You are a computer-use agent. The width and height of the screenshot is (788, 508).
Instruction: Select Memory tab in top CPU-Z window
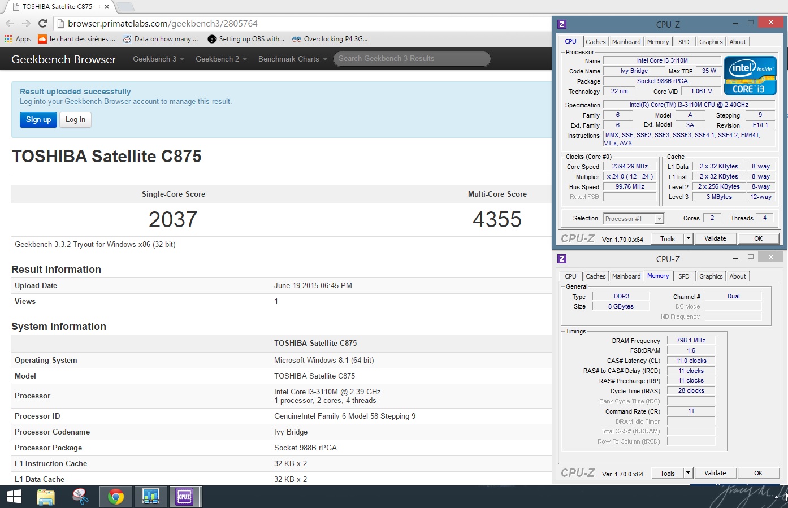click(658, 42)
